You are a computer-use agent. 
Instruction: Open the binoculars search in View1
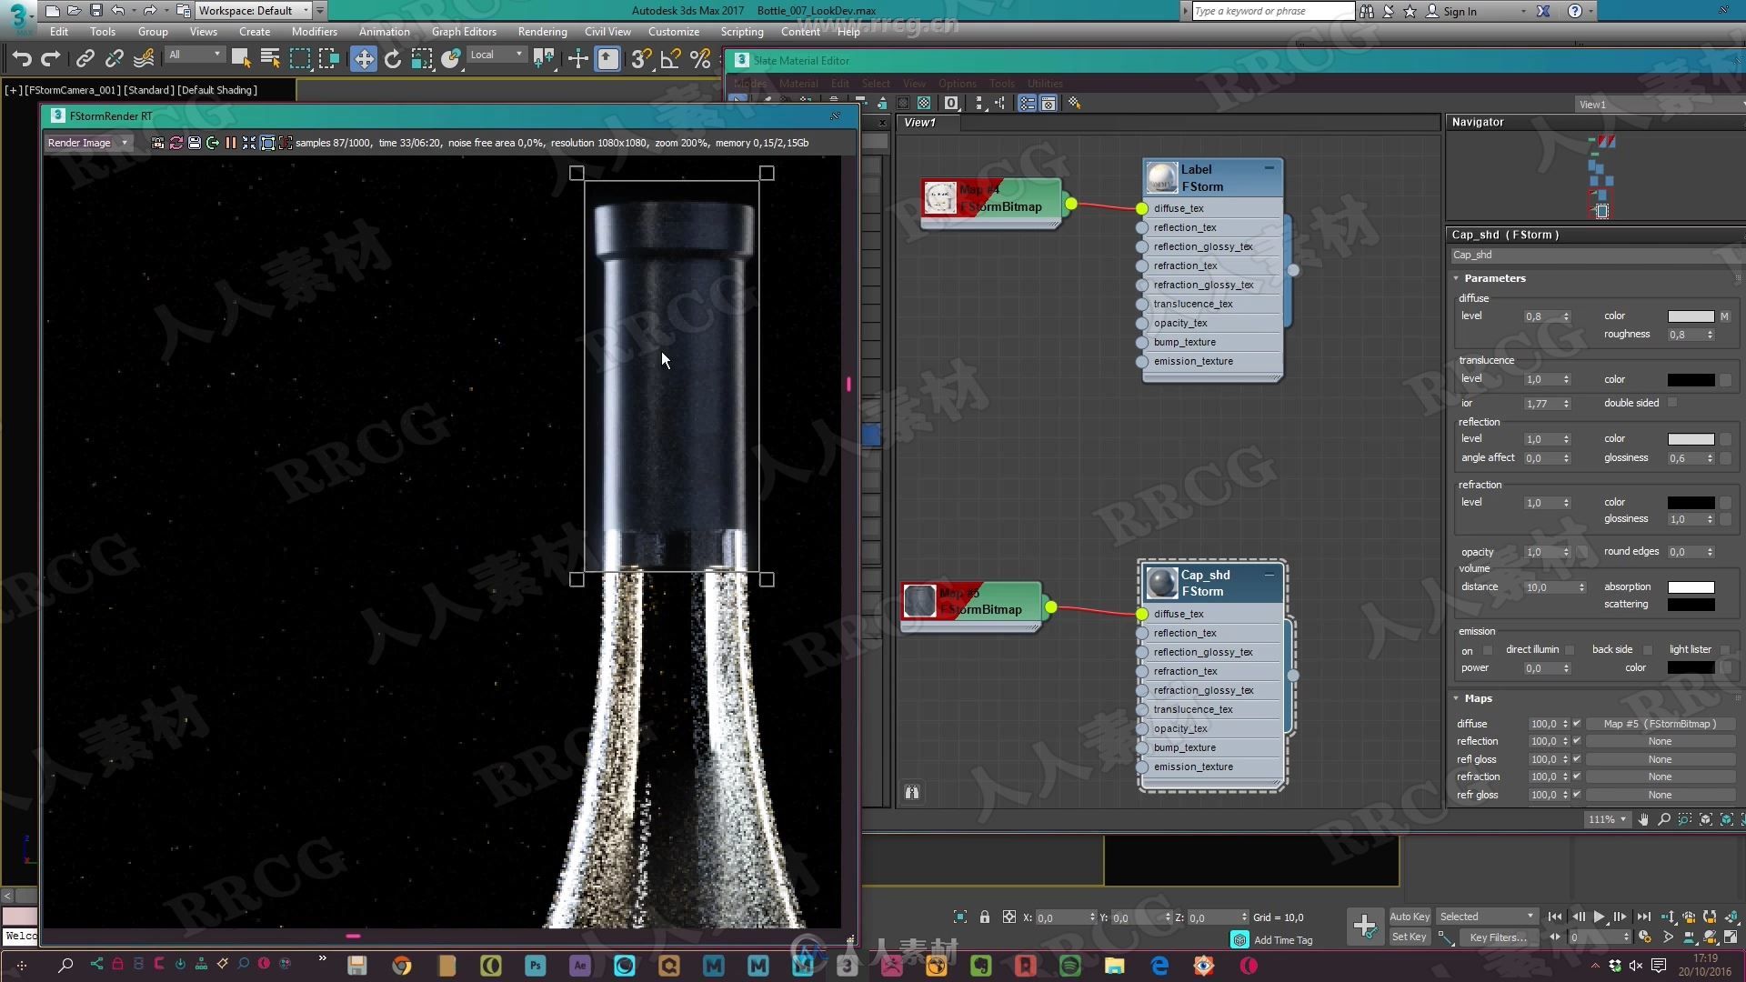(912, 793)
